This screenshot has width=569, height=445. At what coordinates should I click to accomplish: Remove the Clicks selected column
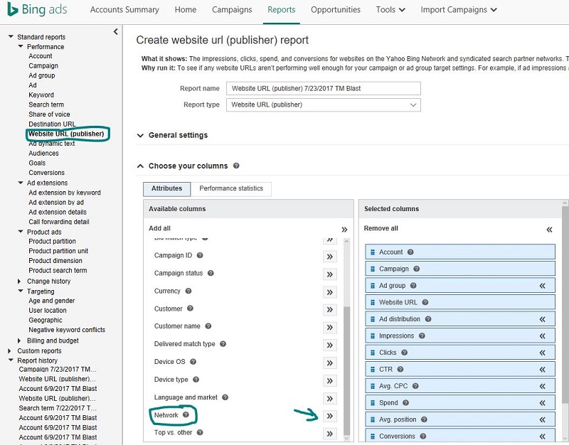(x=542, y=353)
